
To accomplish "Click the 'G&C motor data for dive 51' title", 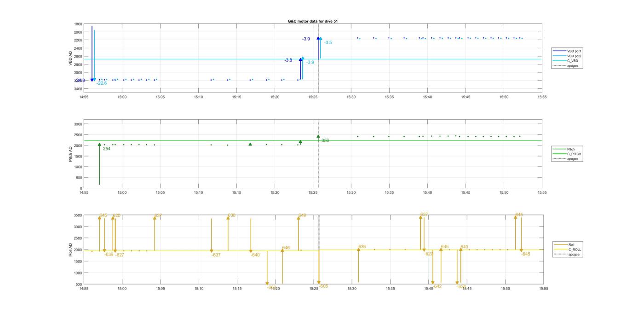I will (313, 21).
